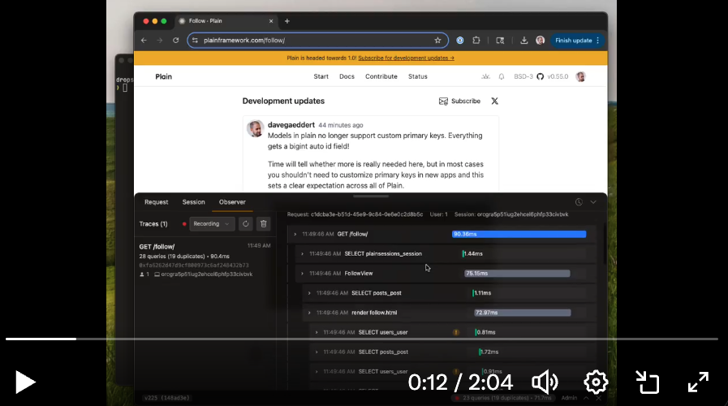Viewport: 728px width, 406px height.
Task: Open Status in site navigation
Action: [x=418, y=76]
